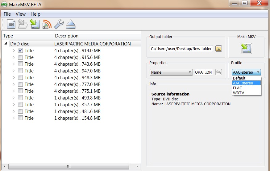
Task: Start streaming with the RSS-style icon
Action: tap(47, 24)
